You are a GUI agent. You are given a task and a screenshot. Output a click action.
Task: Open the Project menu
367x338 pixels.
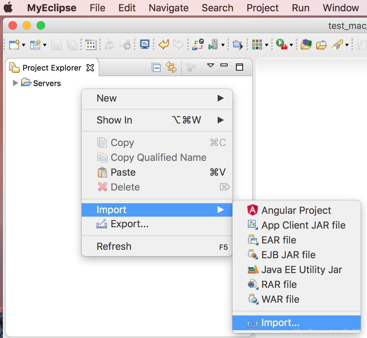(x=263, y=8)
